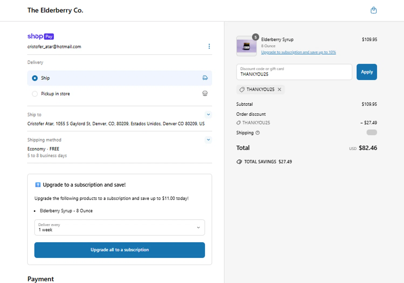Click the Elderberry Syrup - 8 Ounce bullet item
This screenshot has height=283, width=404.
point(66,211)
